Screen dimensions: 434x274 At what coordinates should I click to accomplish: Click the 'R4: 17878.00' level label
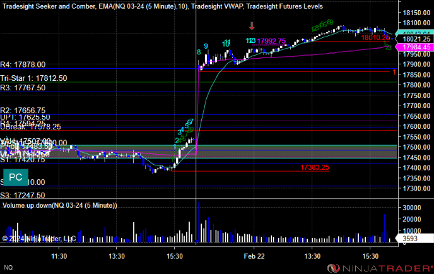coord(23,64)
